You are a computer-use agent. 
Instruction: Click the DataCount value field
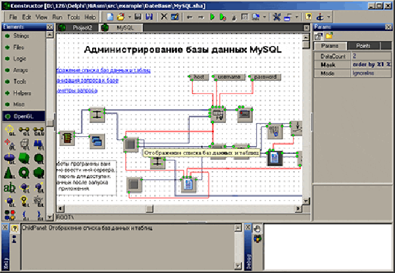tap(371, 56)
